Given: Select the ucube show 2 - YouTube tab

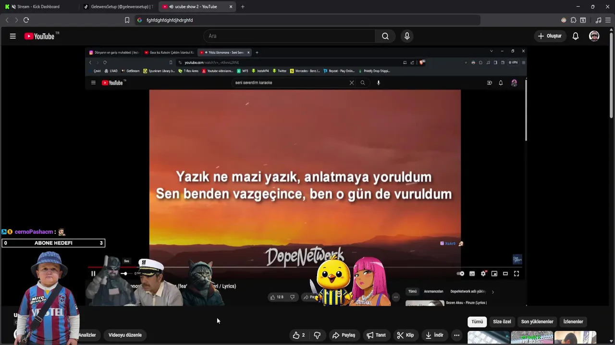Looking at the screenshot, I should 197,7.
